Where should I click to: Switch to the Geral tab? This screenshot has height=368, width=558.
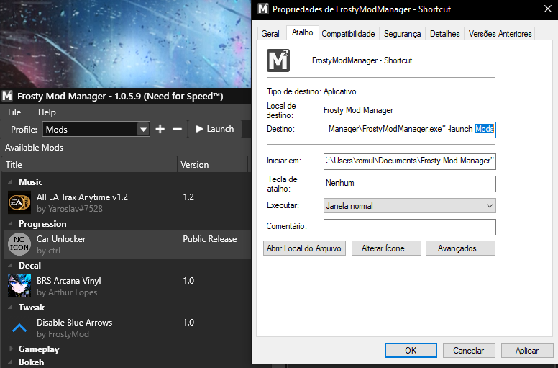coord(270,34)
